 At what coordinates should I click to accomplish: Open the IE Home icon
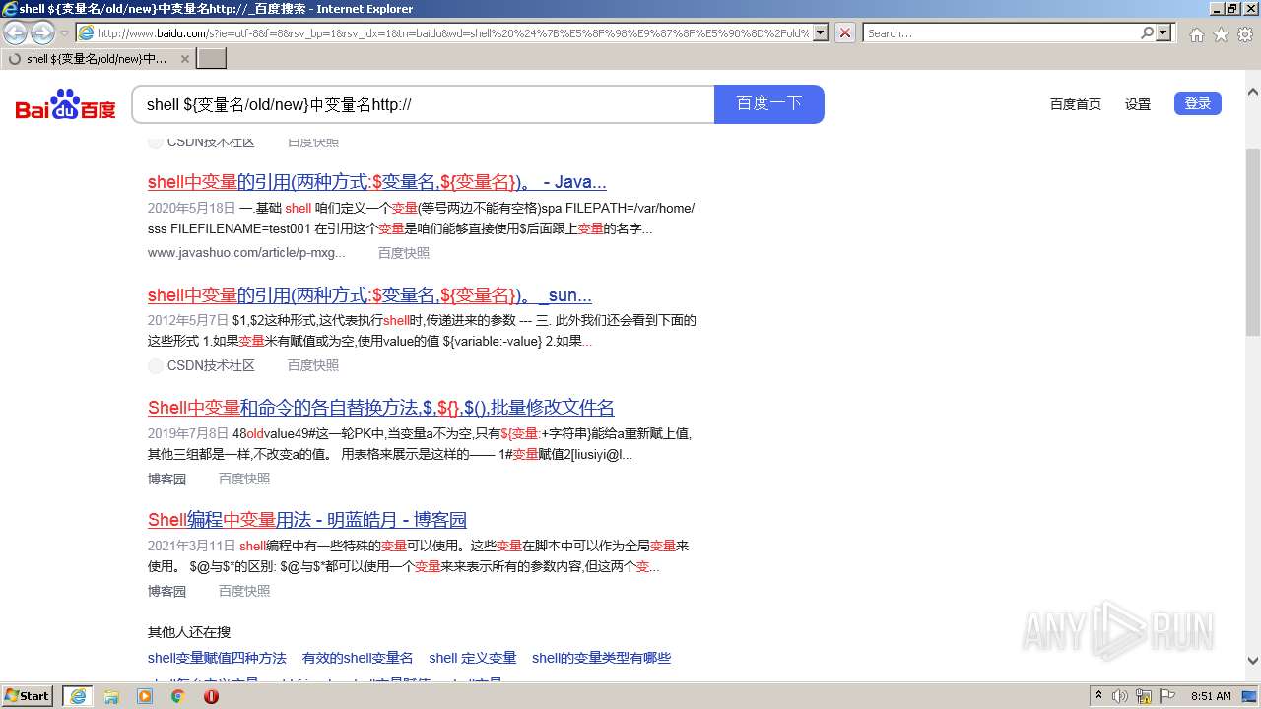(1196, 34)
